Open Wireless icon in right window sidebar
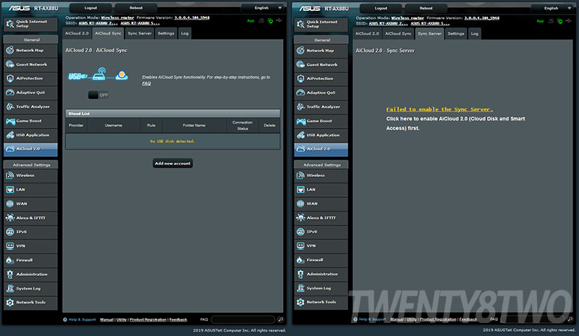 tap(300, 175)
